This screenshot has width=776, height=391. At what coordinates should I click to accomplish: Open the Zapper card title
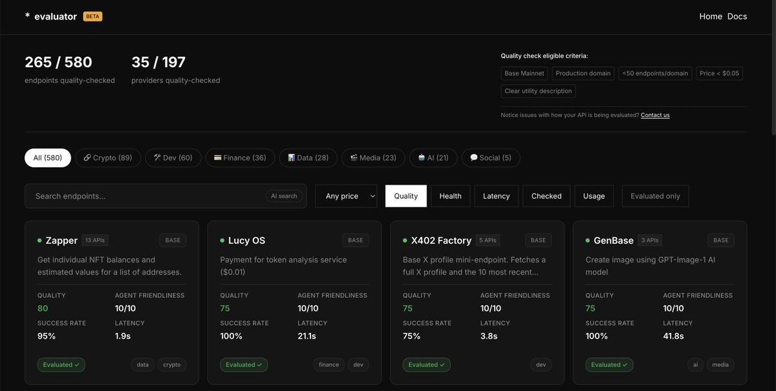pos(61,240)
